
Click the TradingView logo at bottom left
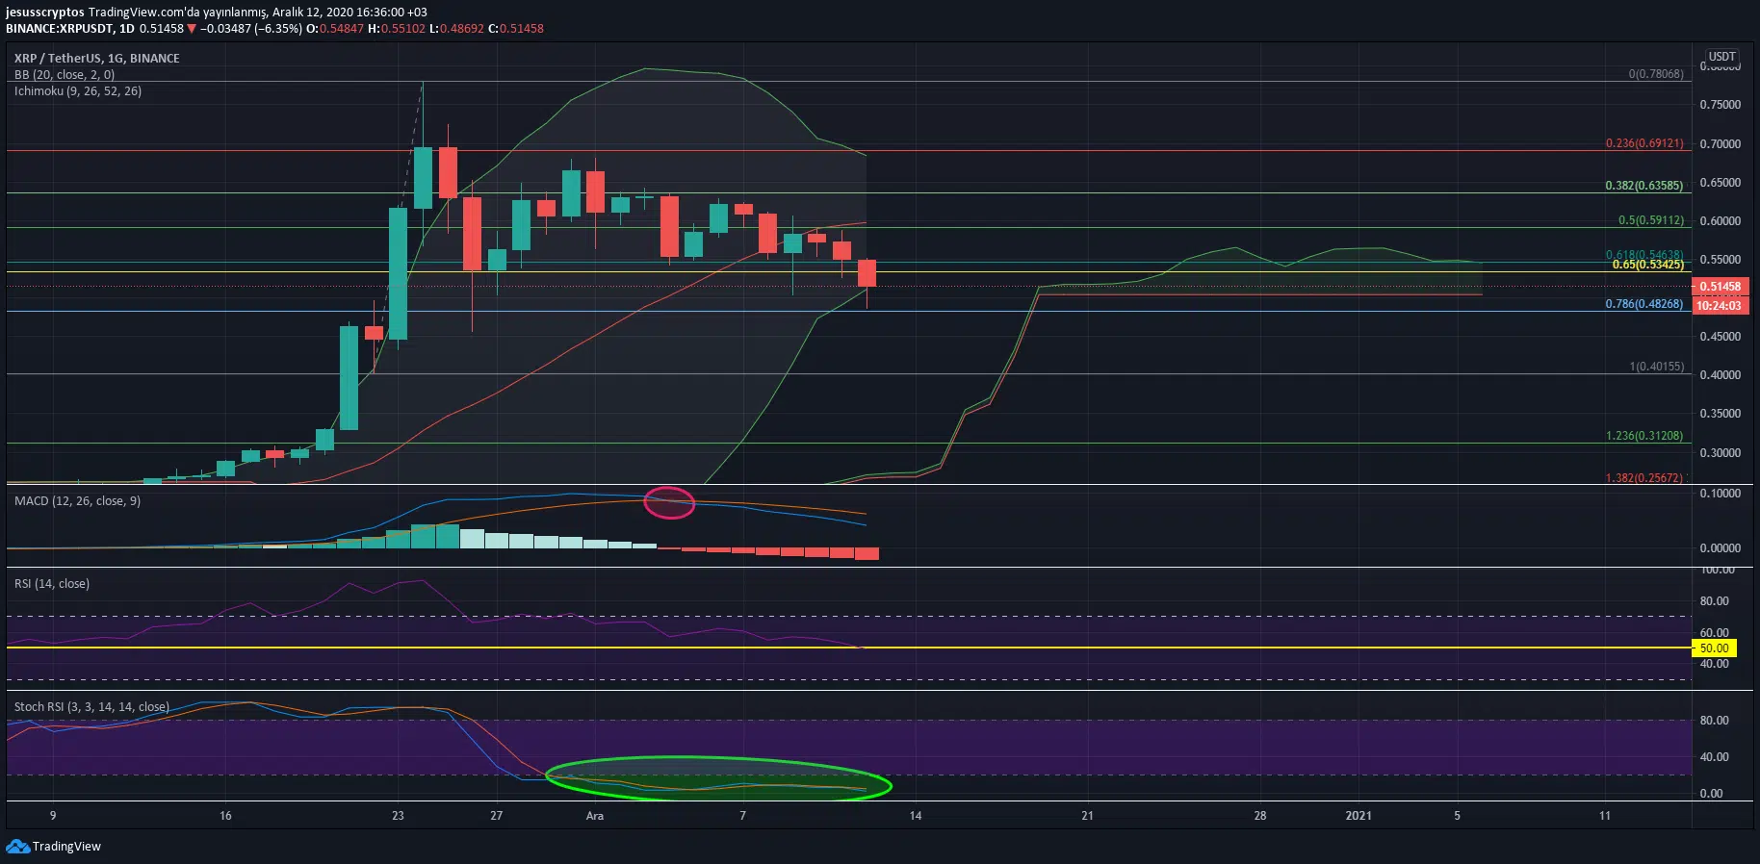point(53,847)
